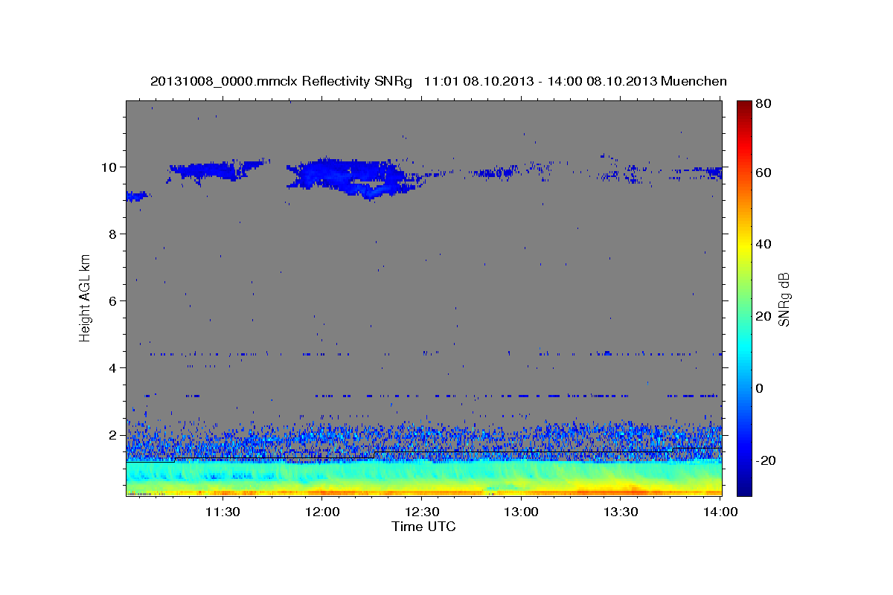Click the height tick label 10
The width and height of the screenshot is (893, 595).
click(x=109, y=167)
